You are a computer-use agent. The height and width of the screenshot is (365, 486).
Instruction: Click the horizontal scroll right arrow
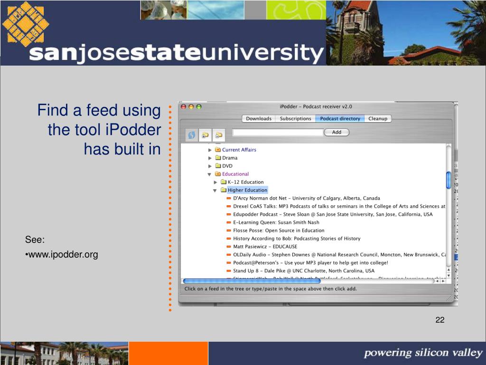tap(443, 281)
